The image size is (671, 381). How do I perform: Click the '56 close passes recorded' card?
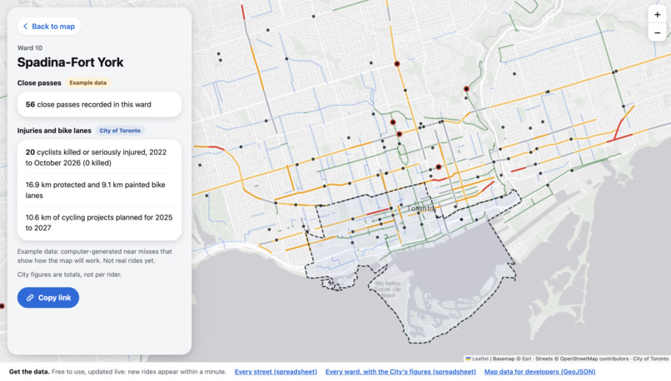point(99,104)
